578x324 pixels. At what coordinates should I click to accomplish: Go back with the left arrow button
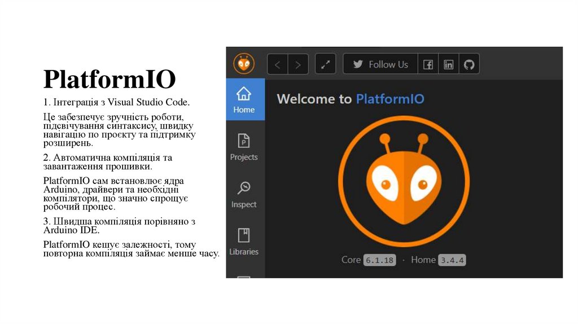pyautogui.click(x=277, y=64)
